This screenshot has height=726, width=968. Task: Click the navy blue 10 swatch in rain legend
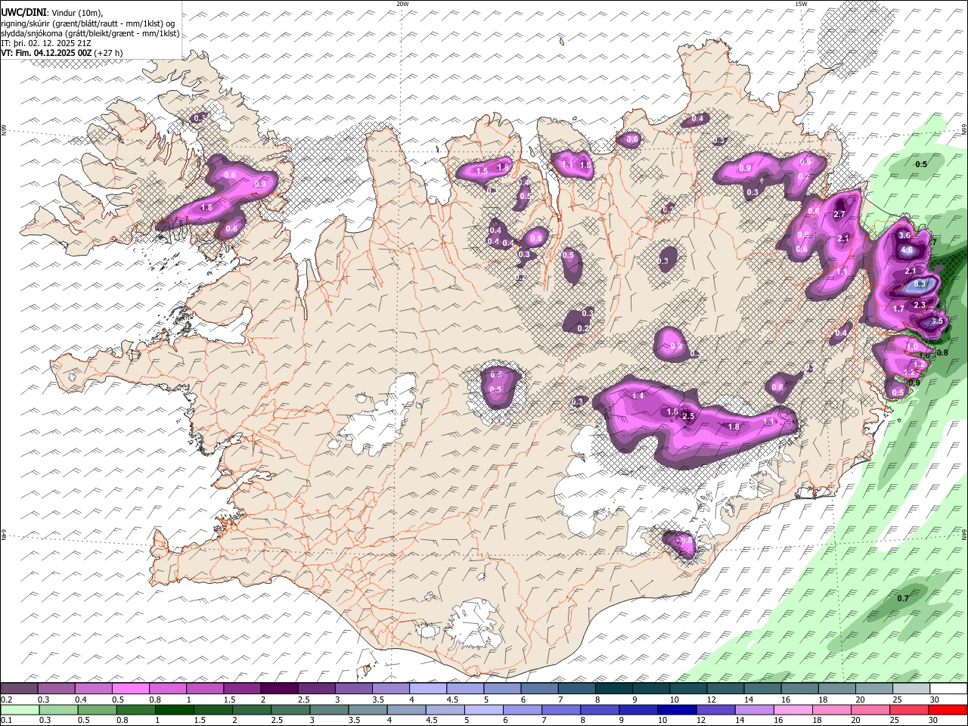(675, 709)
